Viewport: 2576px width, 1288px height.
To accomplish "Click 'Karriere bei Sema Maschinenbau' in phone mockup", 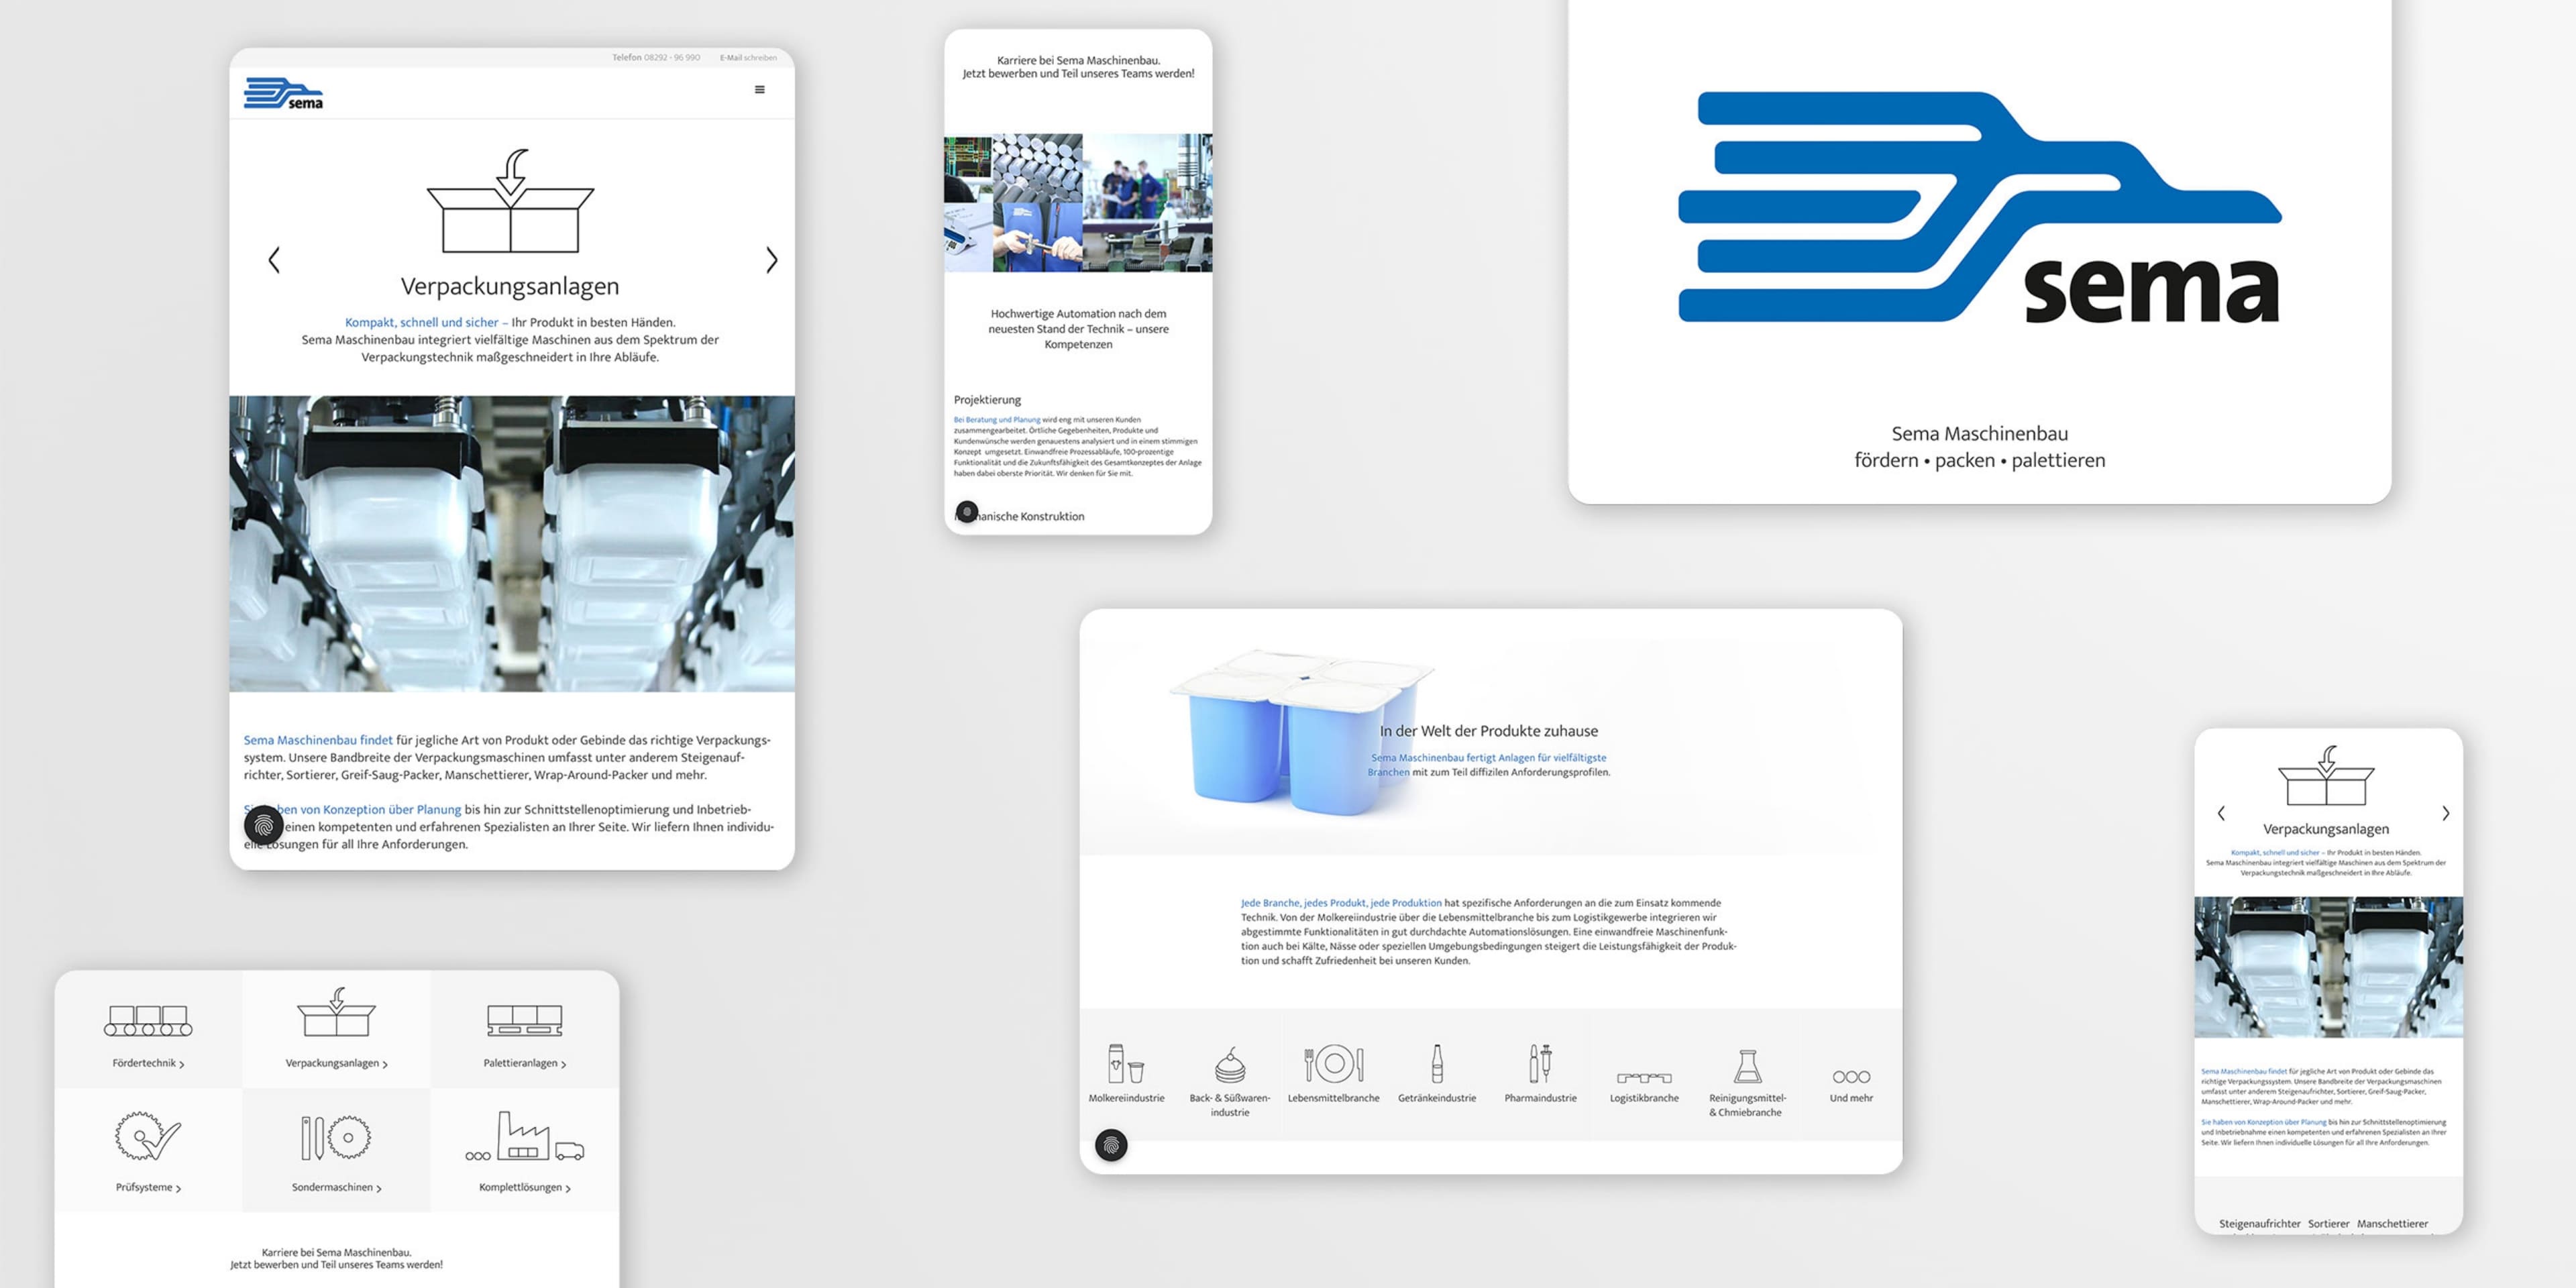I will (1078, 60).
